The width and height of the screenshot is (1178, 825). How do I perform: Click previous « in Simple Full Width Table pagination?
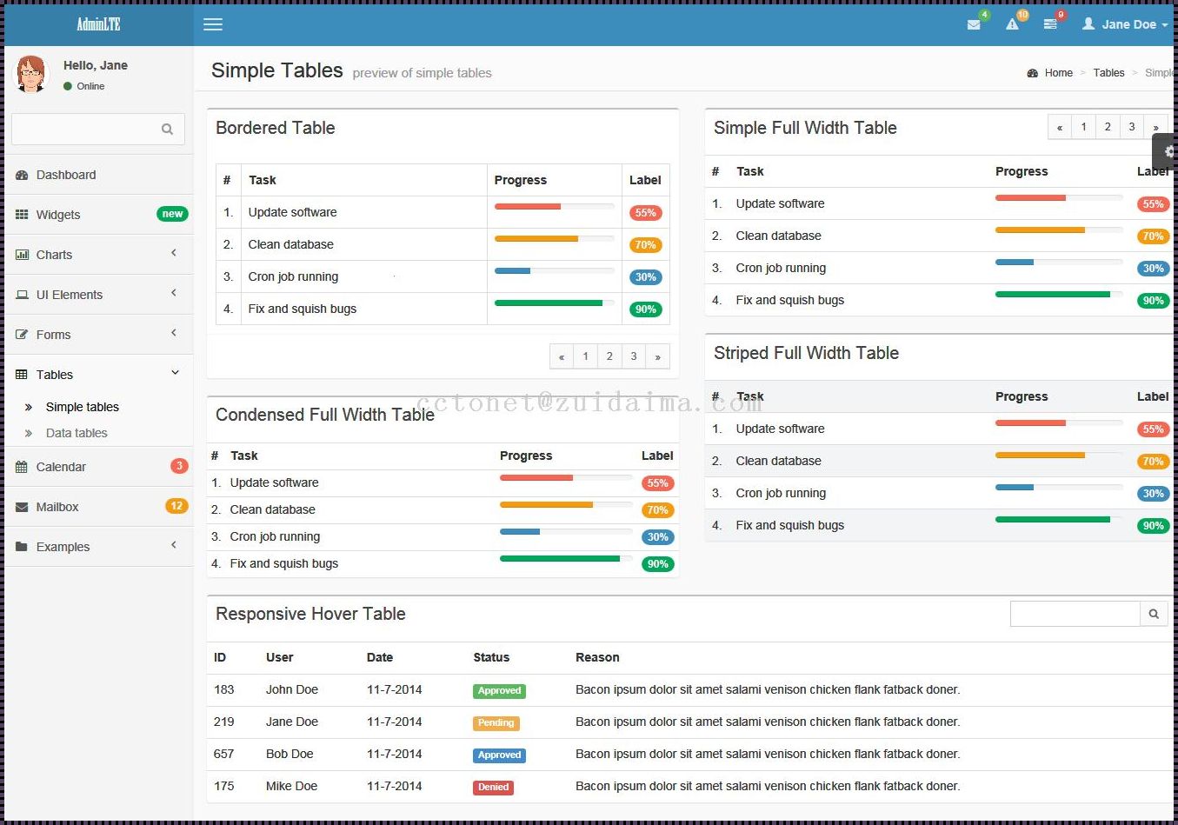(x=1060, y=127)
